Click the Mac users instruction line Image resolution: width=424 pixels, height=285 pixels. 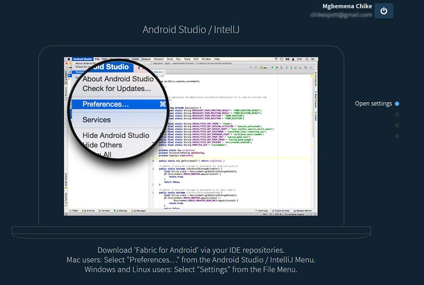(x=191, y=260)
